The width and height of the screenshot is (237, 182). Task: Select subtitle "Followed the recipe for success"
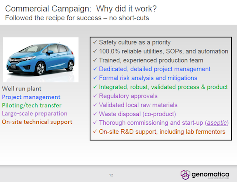click(53, 18)
